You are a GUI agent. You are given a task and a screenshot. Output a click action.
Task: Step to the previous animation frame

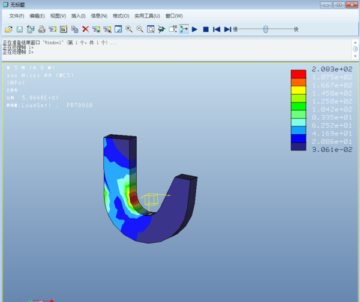coord(216,29)
